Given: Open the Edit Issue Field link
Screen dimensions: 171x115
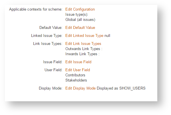Looking at the screenshot, I should 78,62.
